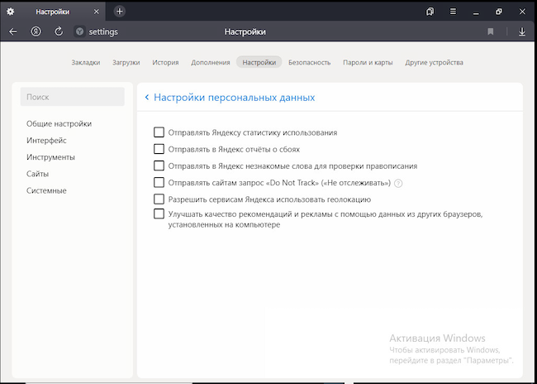The image size is (537, 384).
Task: Enable sending usage statistics to Yandex
Action: pos(159,132)
